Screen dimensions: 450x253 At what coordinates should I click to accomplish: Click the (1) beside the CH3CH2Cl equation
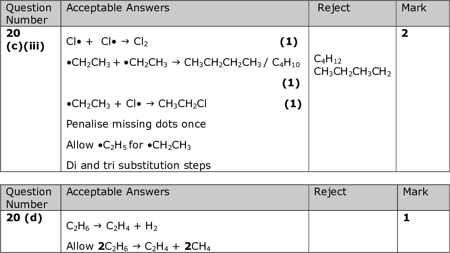tap(293, 104)
